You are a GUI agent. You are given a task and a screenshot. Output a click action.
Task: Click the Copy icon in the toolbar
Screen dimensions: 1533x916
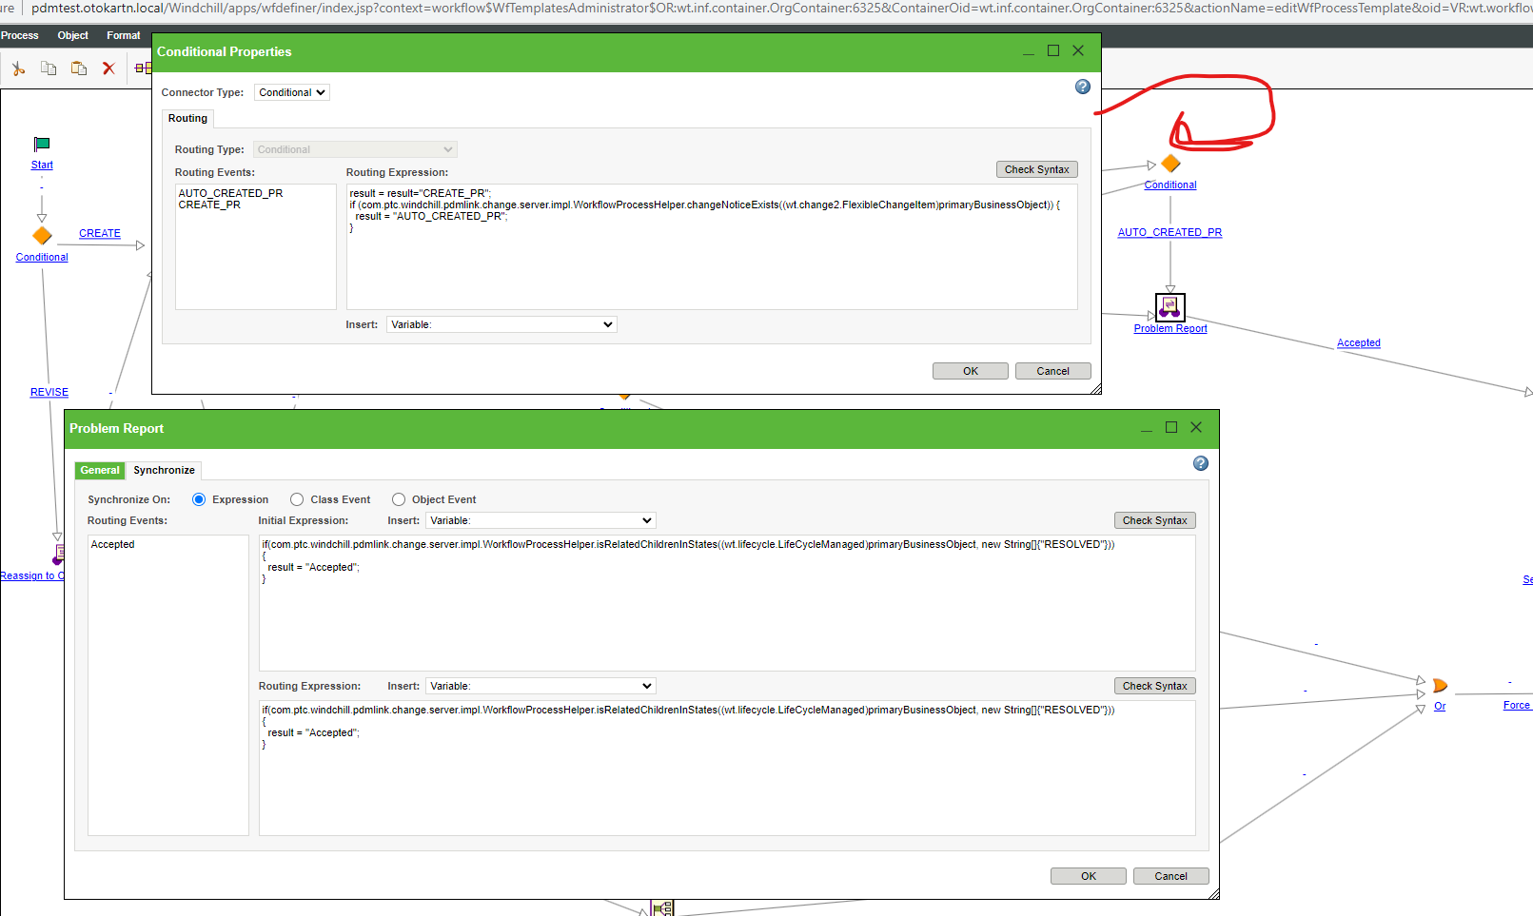click(49, 68)
